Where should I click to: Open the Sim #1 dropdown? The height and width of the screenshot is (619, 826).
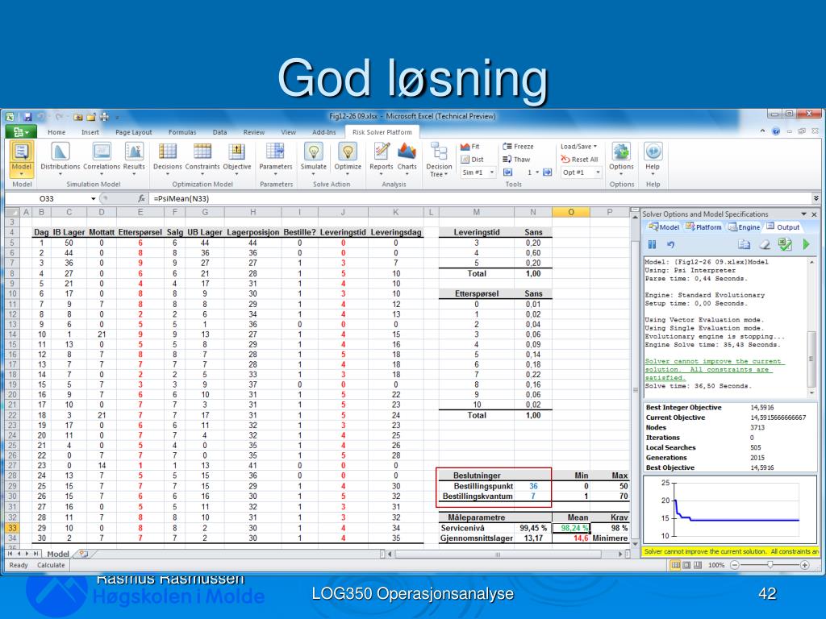(x=492, y=172)
